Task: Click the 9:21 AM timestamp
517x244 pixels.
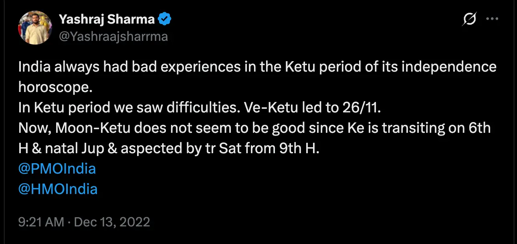Action: pos(41,222)
